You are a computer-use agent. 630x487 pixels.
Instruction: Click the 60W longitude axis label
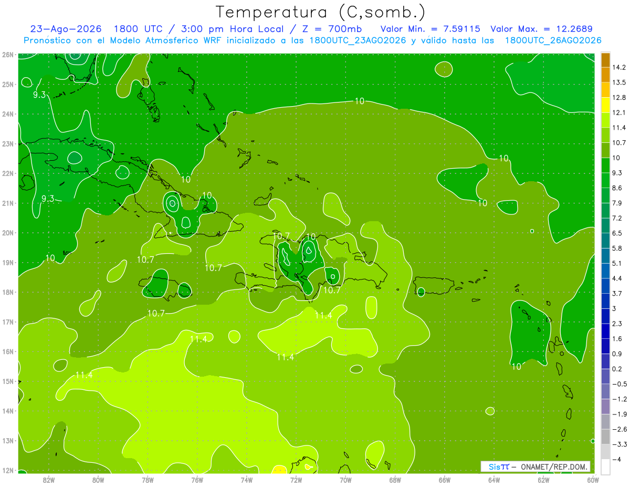pyautogui.click(x=593, y=480)
